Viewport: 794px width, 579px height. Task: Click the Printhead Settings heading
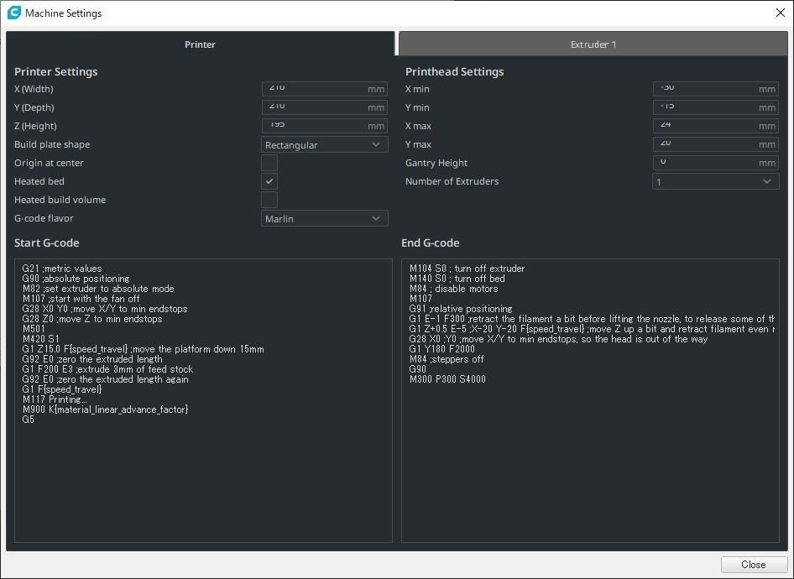[x=454, y=72]
